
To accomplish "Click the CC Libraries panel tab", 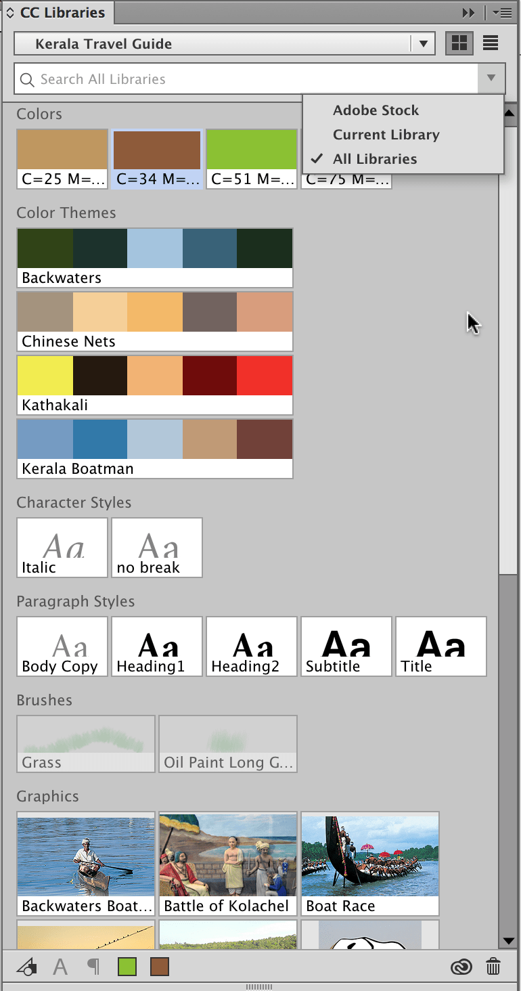I will 60,12.
